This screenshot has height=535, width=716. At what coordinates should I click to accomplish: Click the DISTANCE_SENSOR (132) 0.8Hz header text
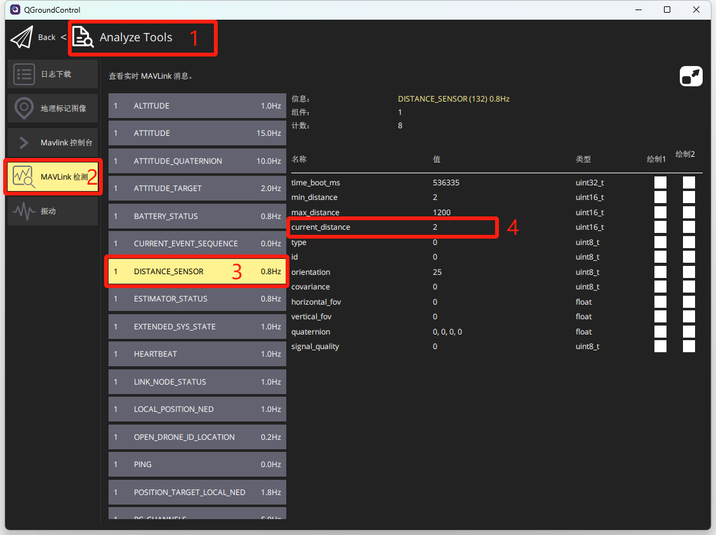click(x=453, y=99)
